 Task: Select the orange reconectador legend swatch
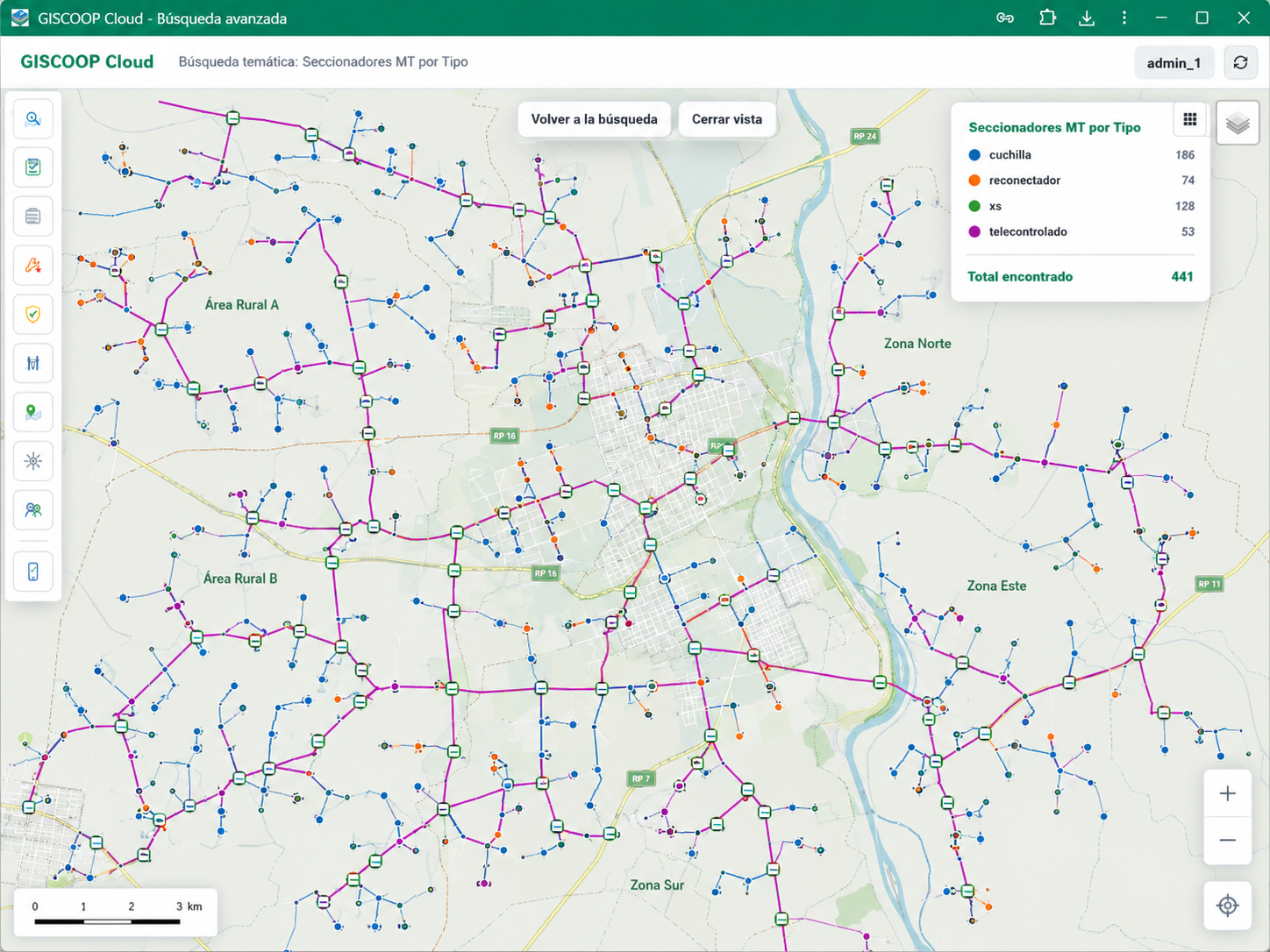[x=974, y=181]
